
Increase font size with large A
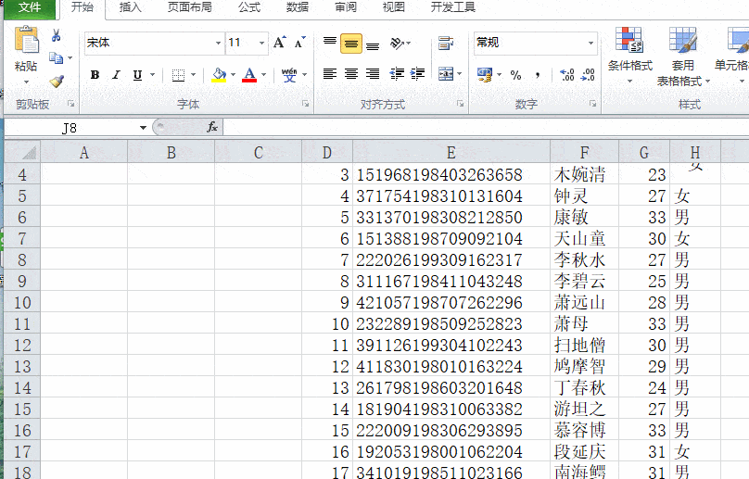[279, 43]
